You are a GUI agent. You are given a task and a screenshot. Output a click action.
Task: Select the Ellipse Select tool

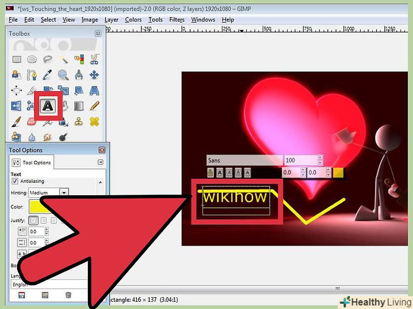coord(32,59)
